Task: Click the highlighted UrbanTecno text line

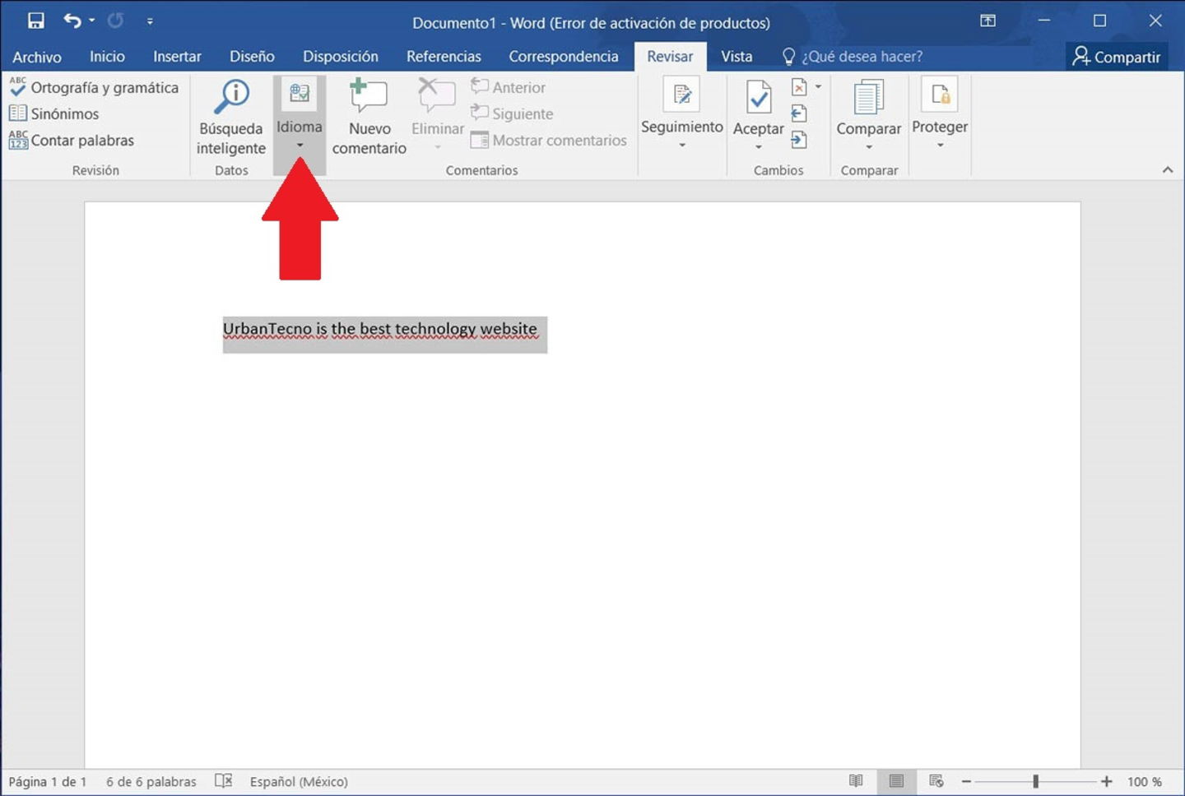Action: point(380,329)
